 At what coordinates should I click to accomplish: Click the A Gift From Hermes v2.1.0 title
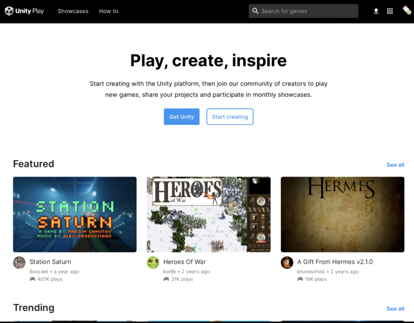point(335,262)
